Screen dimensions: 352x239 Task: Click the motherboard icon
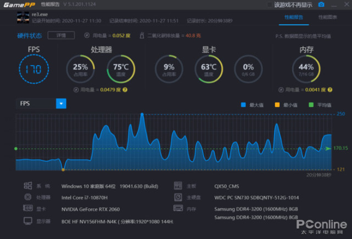(x=178, y=186)
